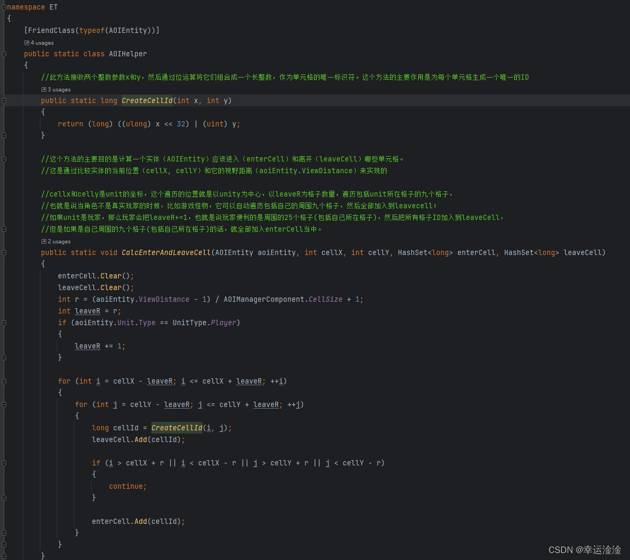Click the cellY parameter in the method signature
Screen dimensions: 630x560
click(379, 252)
